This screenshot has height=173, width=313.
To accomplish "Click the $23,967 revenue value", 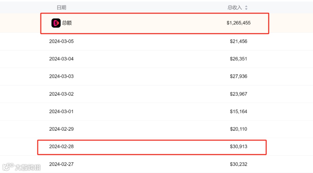I will [x=239, y=94].
